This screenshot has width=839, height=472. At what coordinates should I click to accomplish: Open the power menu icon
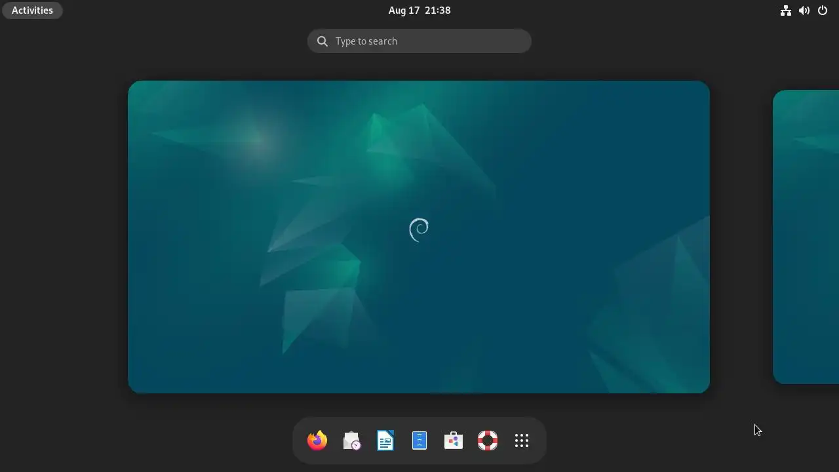coord(823,10)
